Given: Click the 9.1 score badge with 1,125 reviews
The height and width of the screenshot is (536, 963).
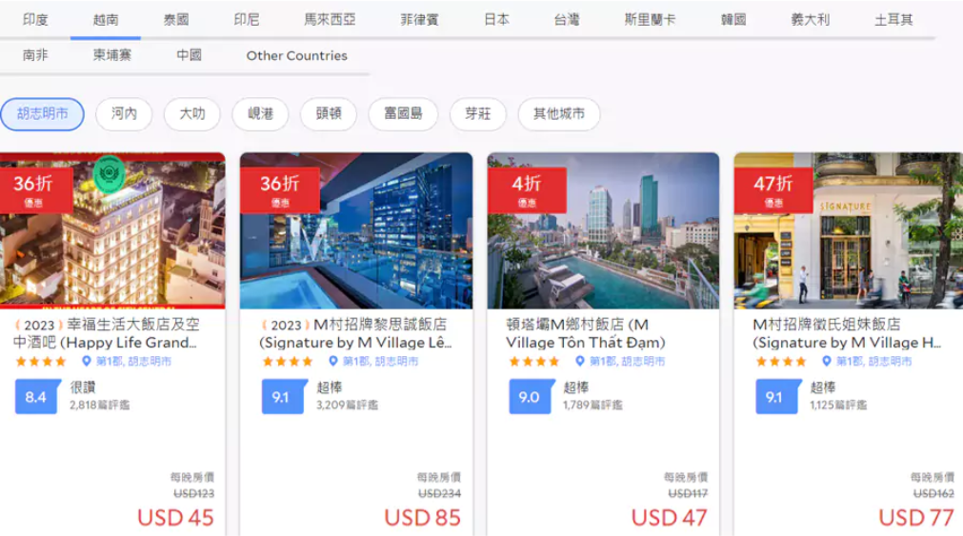Looking at the screenshot, I should click(777, 397).
